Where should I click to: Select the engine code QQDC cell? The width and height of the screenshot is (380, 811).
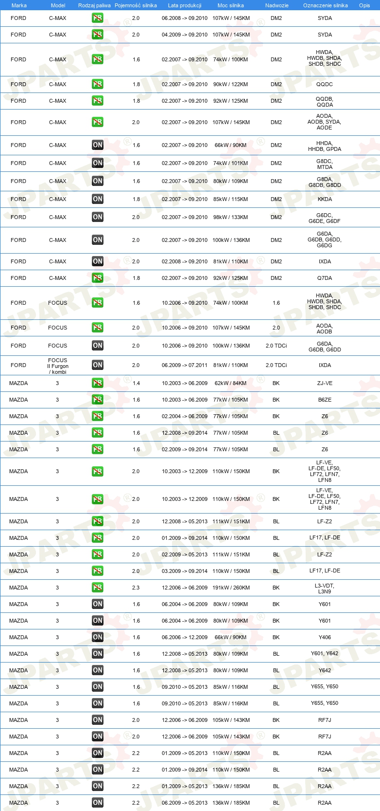click(x=325, y=84)
